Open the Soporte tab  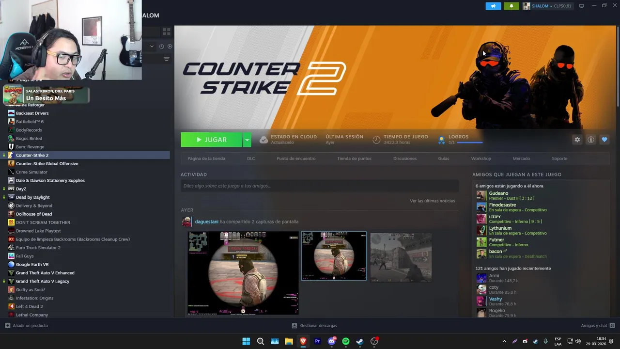coord(559,159)
